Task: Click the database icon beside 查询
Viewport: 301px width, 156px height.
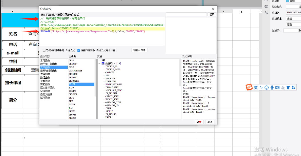Action: click(287, 1)
